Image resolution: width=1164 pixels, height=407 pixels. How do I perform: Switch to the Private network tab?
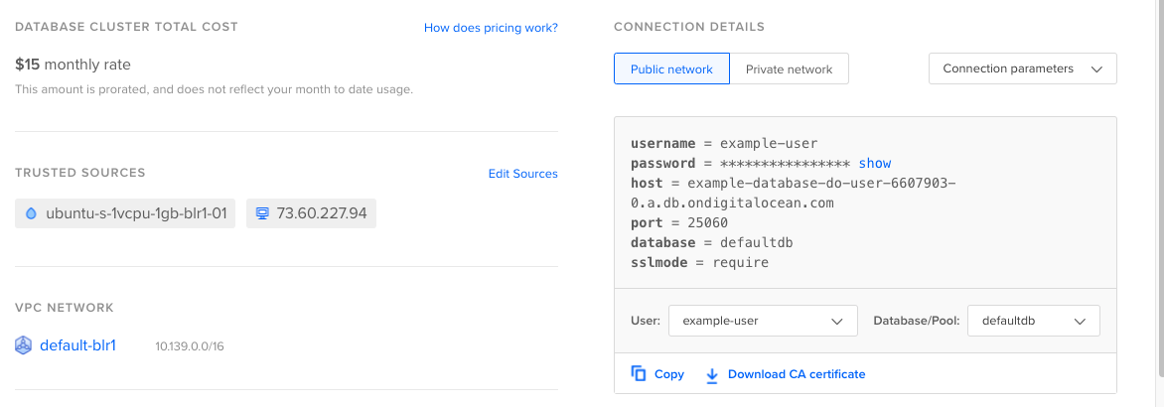(790, 68)
